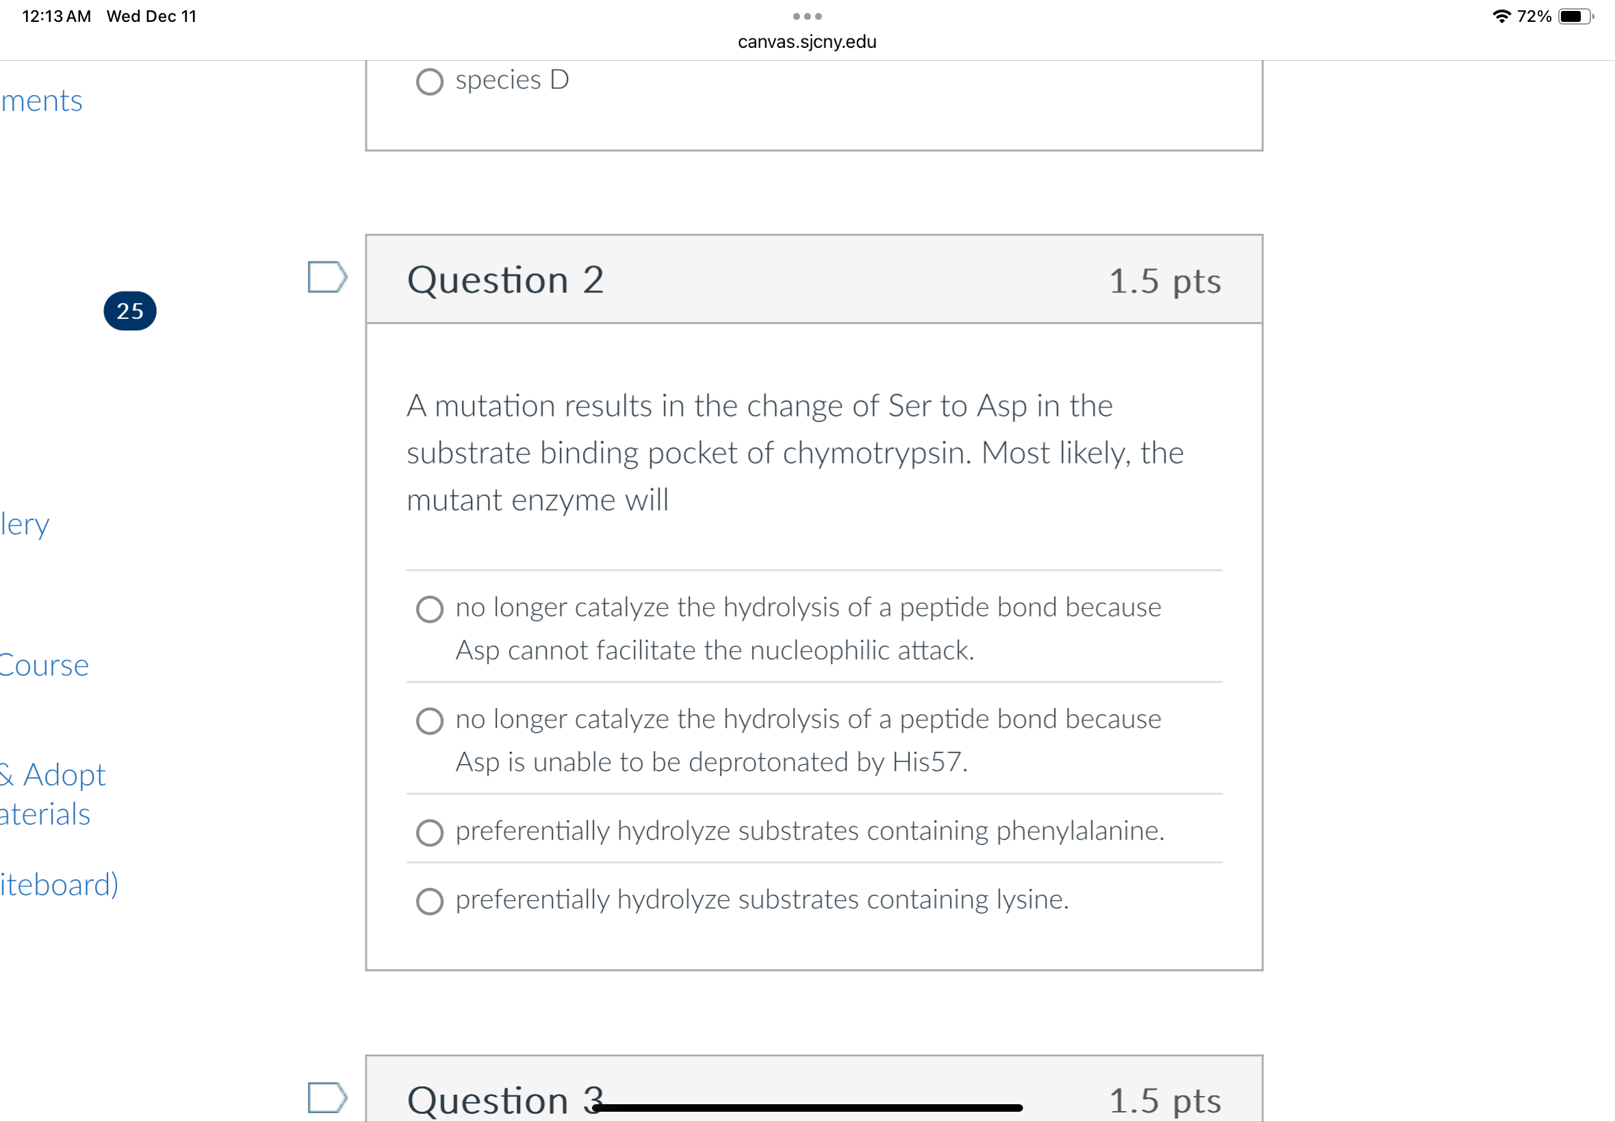Select the answer about His57 deprotonation

pyautogui.click(x=430, y=720)
